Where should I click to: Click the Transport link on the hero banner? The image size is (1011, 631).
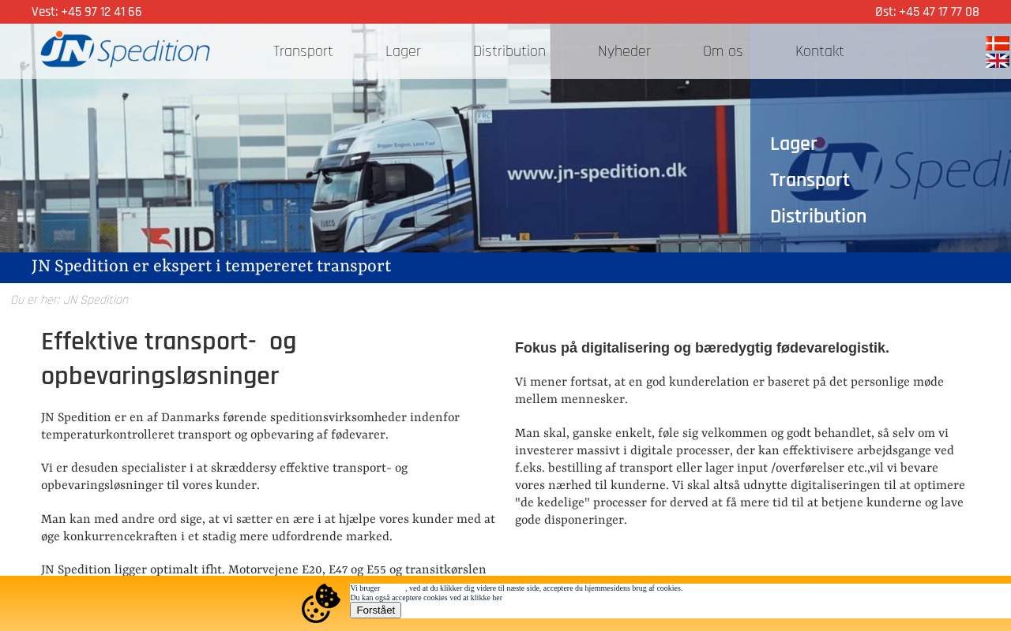tap(810, 180)
